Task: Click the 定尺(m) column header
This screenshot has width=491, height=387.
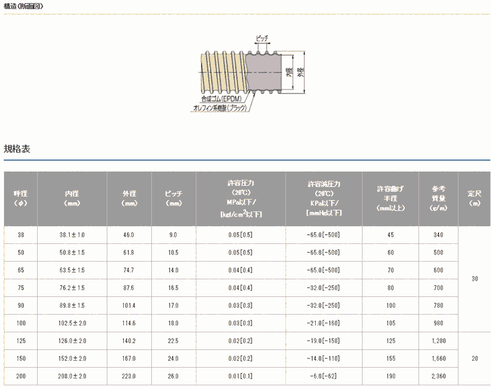Action: [x=474, y=198]
